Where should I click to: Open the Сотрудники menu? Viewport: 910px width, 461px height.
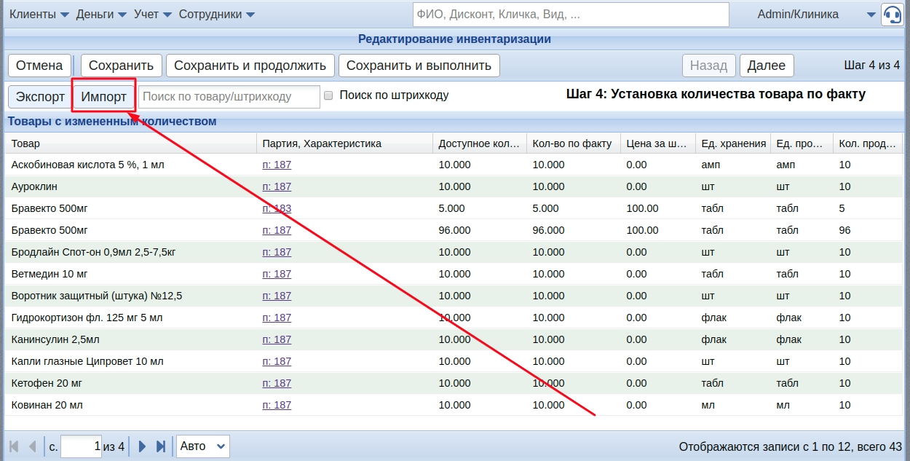coord(216,15)
